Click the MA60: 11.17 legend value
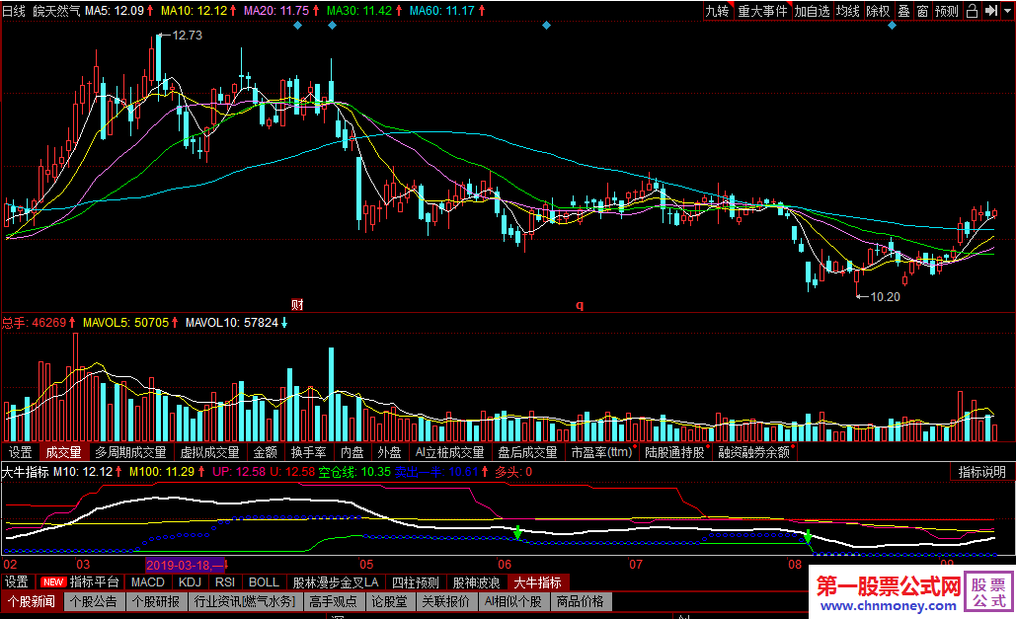 [442, 11]
